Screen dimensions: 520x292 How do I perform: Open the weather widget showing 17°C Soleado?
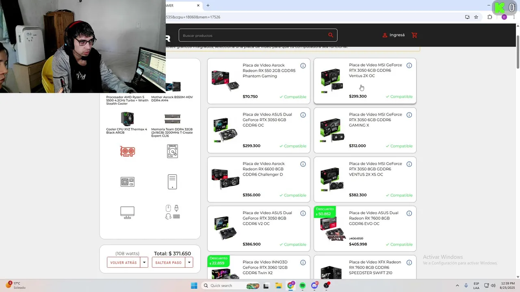tap(15, 286)
